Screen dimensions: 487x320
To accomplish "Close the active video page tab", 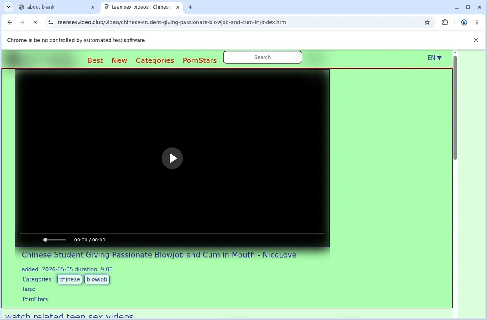I will tap(177, 7).
